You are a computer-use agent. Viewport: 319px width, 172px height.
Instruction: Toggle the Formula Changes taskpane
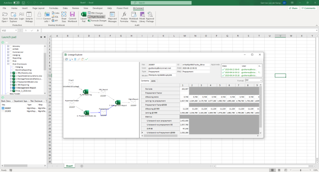pos(97,20)
